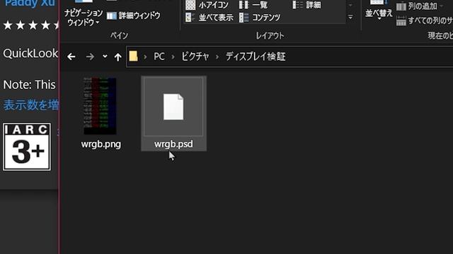Toggle the 詳細ウィンドウ pane

pos(134,16)
